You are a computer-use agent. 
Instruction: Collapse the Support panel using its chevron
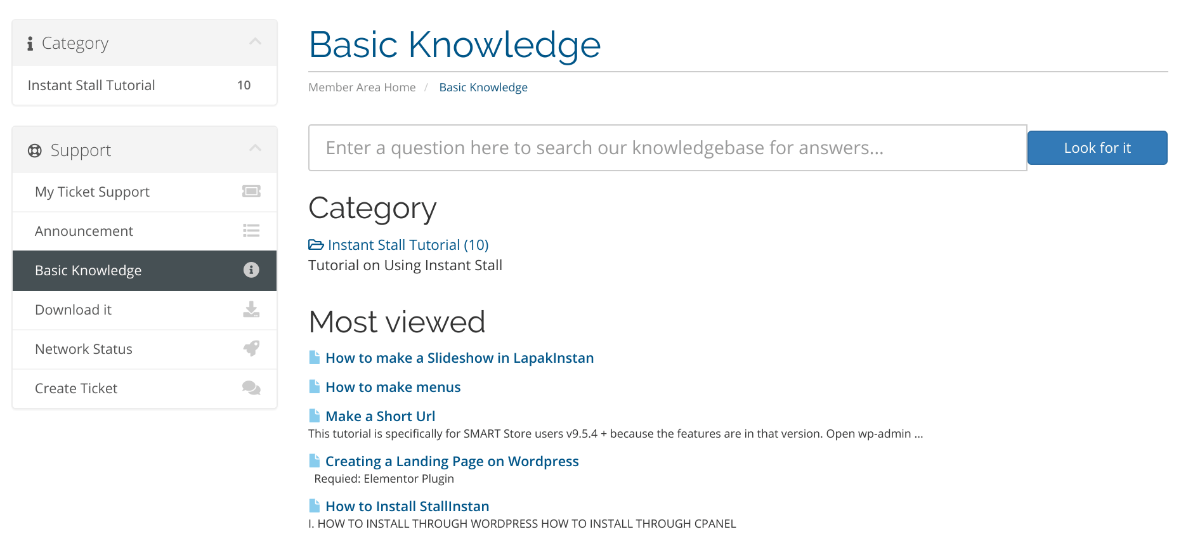coord(255,148)
